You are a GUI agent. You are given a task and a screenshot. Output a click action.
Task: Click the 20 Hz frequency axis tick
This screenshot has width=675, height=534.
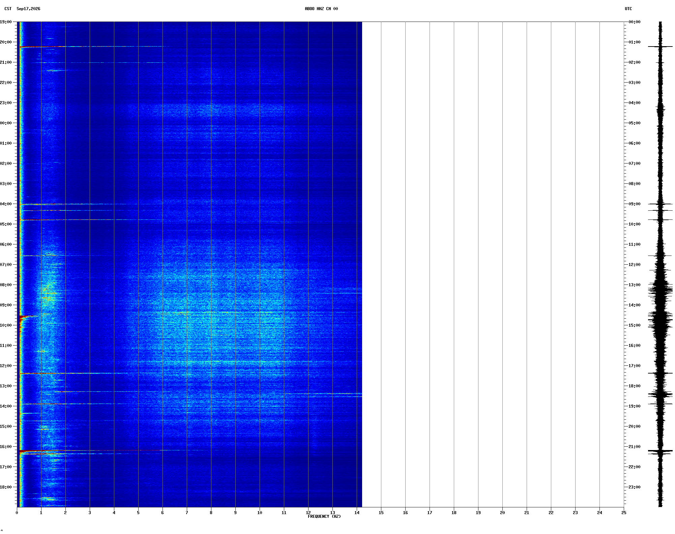pos(502,513)
